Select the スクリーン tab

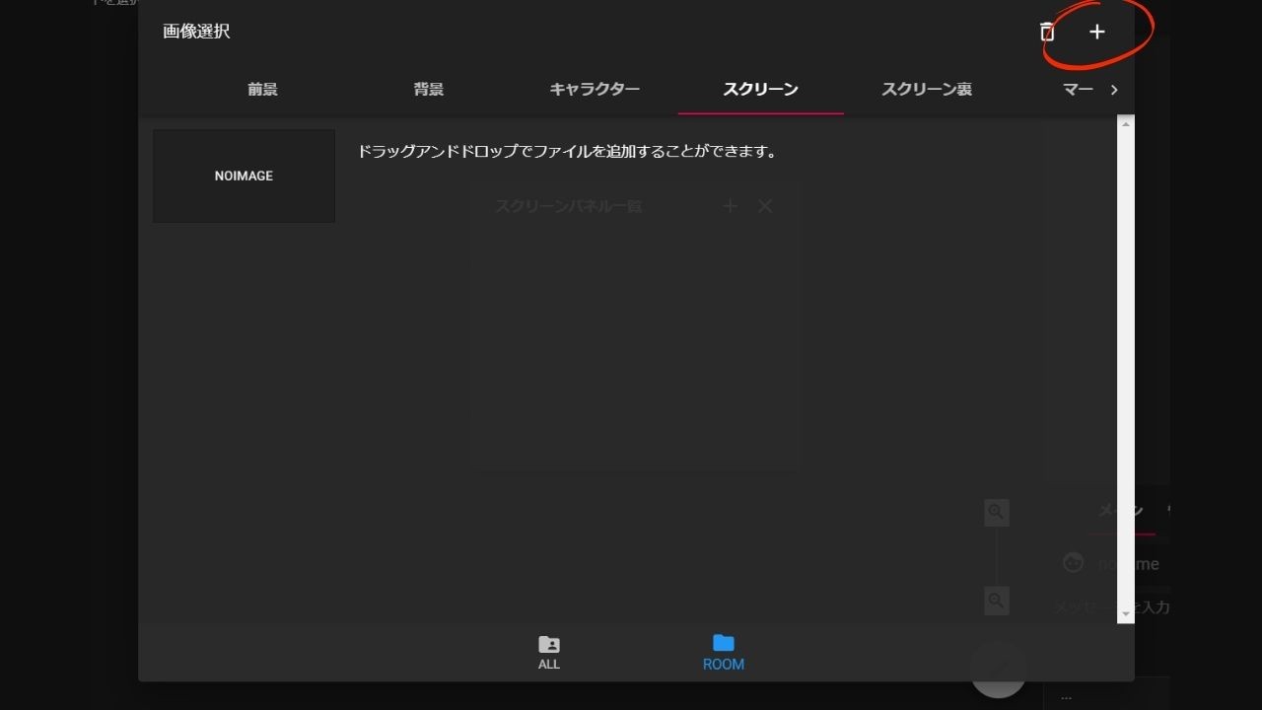pos(760,89)
